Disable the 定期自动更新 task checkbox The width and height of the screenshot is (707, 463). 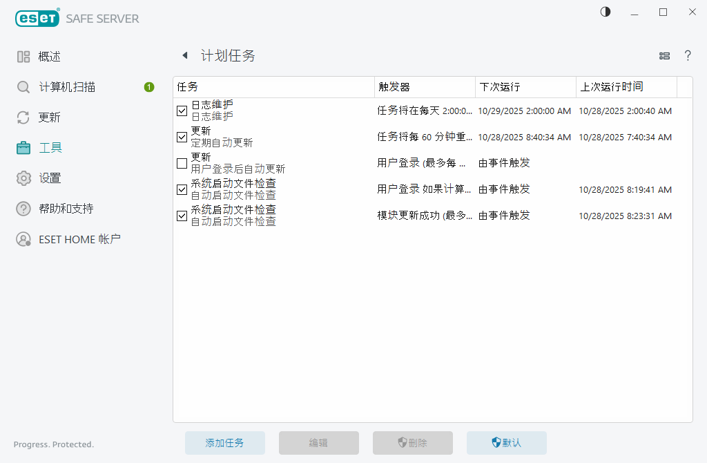[x=182, y=137]
